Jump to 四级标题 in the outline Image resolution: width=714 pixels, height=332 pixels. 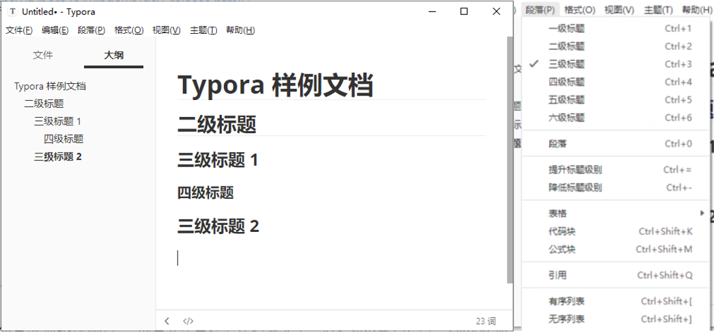tap(64, 139)
